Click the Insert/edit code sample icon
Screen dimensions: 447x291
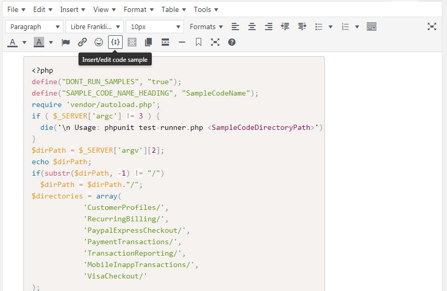pos(115,42)
